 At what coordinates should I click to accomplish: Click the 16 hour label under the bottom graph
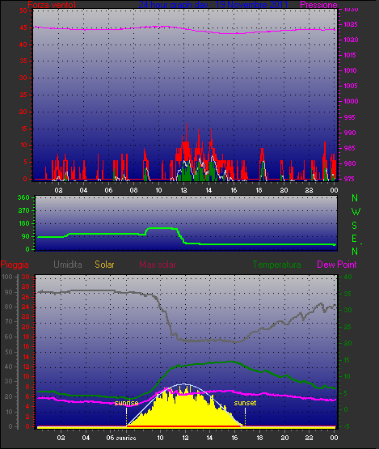[234, 438]
